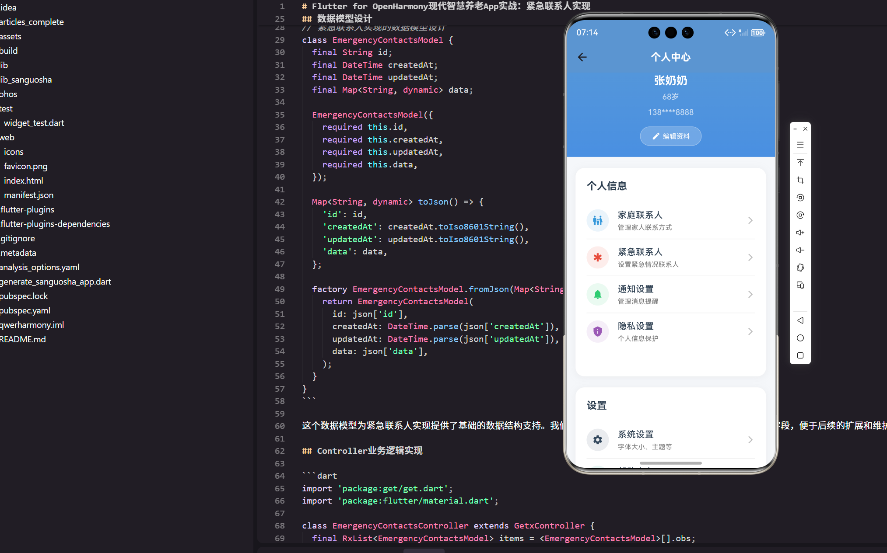Click rotate counter-clockwise icon in emulator toolbar

click(800, 198)
